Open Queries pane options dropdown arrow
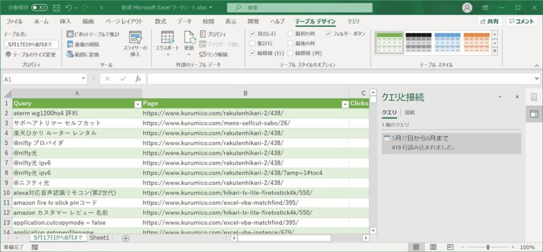 click(500, 97)
